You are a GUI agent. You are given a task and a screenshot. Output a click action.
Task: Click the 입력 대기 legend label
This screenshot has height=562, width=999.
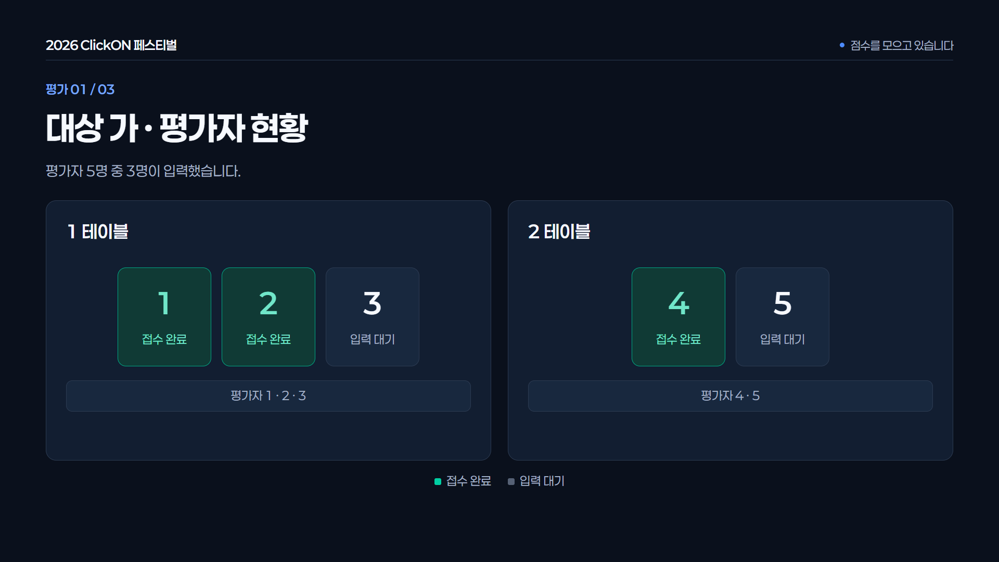(542, 481)
